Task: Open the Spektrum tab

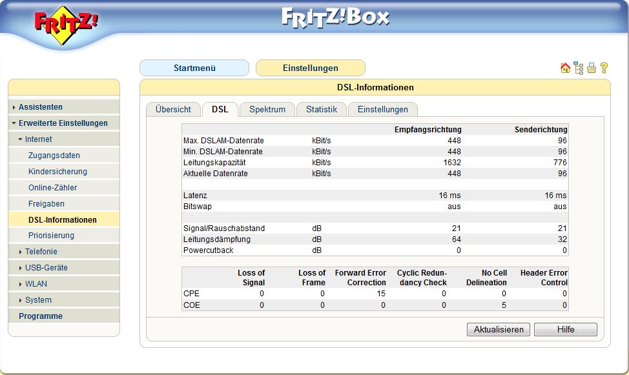Action: click(267, 110)
